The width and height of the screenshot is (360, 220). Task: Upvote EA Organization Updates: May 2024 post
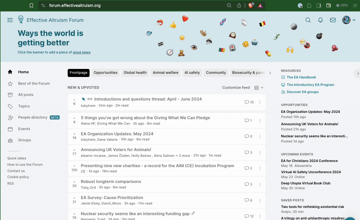pos(74,134)
